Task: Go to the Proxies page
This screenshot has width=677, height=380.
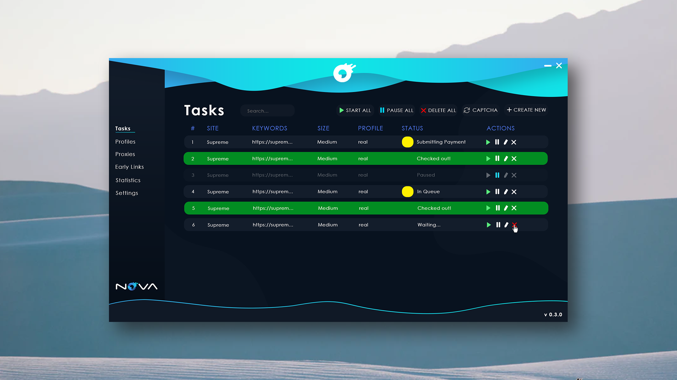Action: (x=125, y=154)
